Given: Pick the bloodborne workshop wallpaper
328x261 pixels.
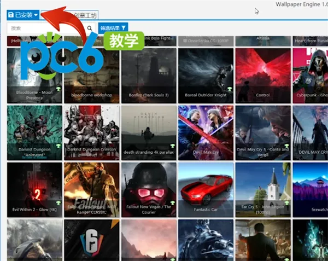Looking at the screenshot, I should click(x=92, y=76).
